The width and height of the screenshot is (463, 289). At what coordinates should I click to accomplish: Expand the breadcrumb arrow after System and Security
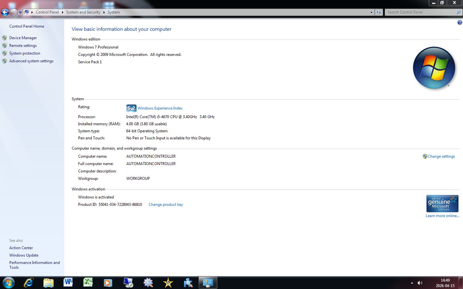click(104, 12)
